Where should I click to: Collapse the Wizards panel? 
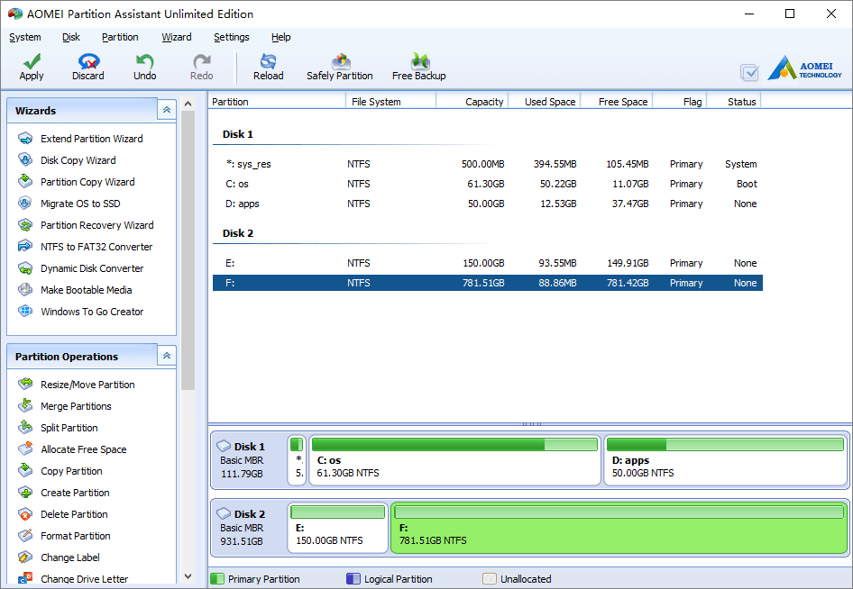[167, 110]
